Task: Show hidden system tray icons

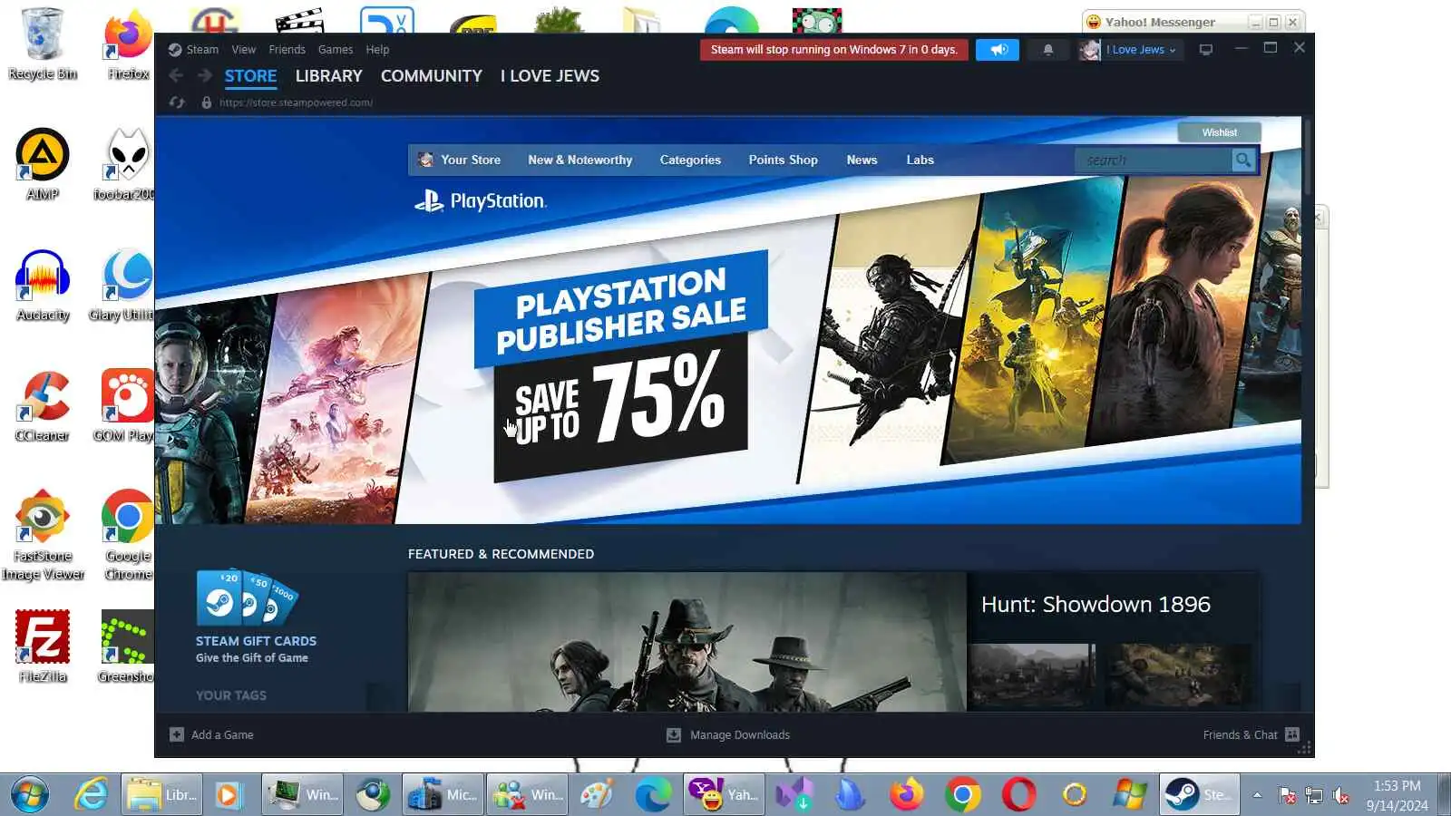Action: (x=1257, y=795)
